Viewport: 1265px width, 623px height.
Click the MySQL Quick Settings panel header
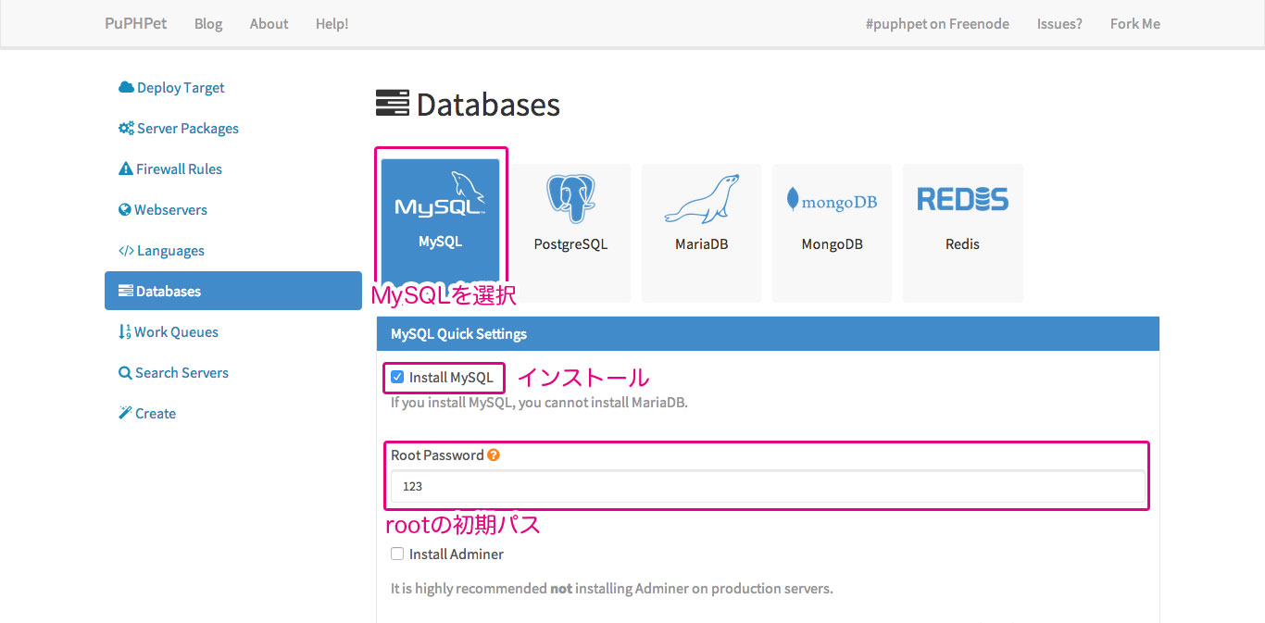coord(768,334)
